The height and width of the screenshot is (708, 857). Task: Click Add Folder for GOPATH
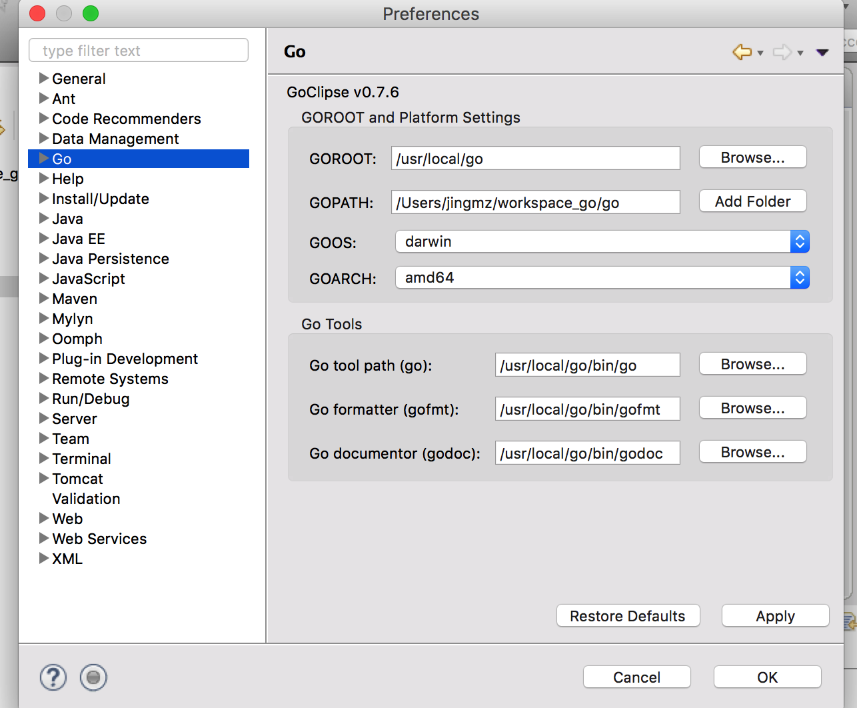pos(753,201)
